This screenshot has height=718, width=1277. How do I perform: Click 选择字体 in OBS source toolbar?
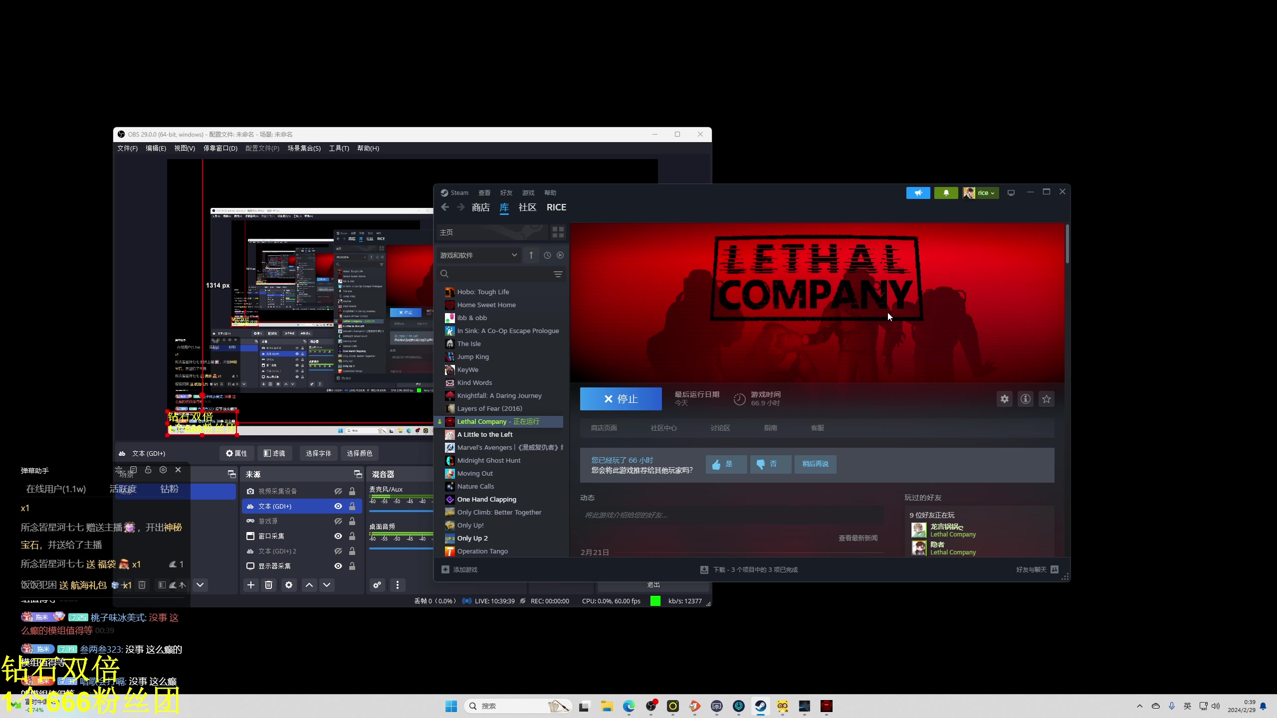coord(318,453)
